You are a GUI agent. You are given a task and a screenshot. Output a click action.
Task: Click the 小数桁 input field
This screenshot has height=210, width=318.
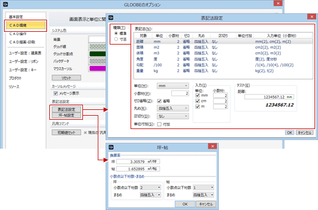(x=180, y=93)
